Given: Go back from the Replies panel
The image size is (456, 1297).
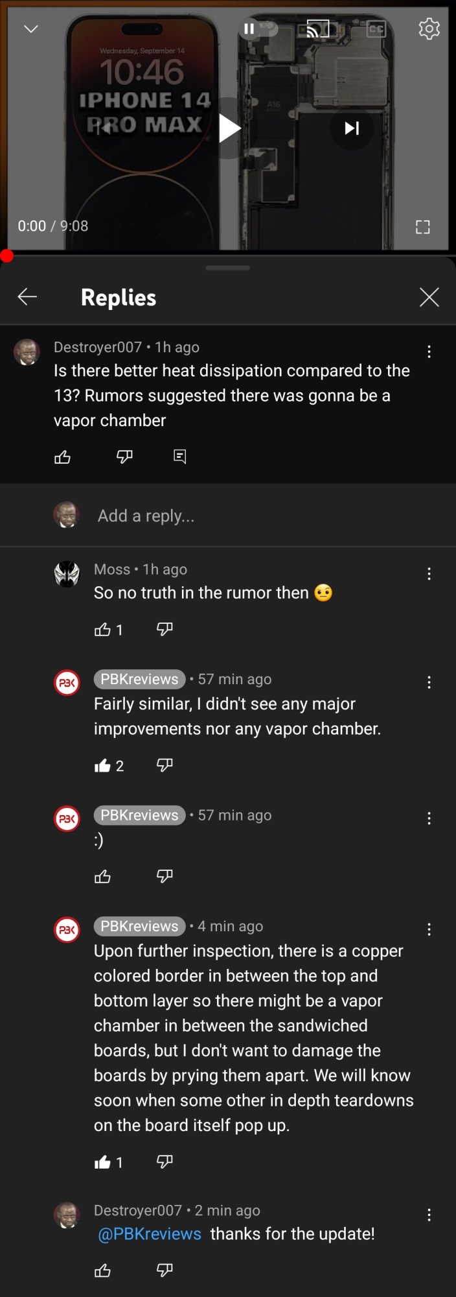Looking at the screenshot, I should point(27,297).
